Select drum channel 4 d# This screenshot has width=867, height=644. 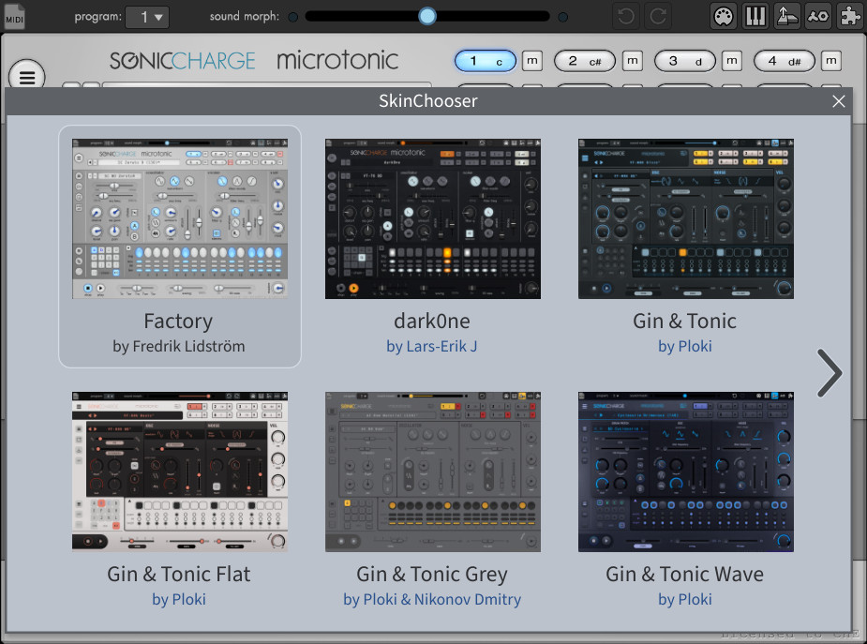(x=785, y=61)
